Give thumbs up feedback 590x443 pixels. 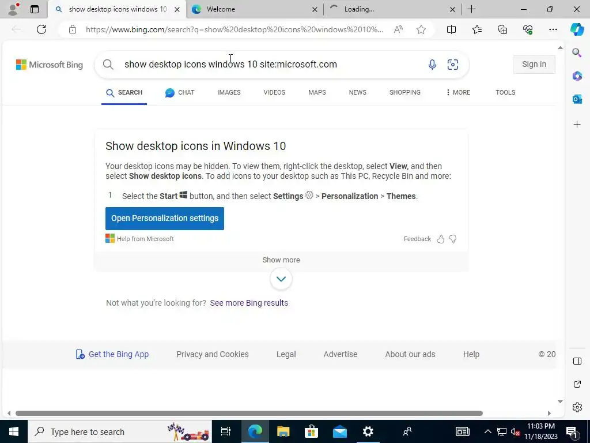[x=441, y=239]
